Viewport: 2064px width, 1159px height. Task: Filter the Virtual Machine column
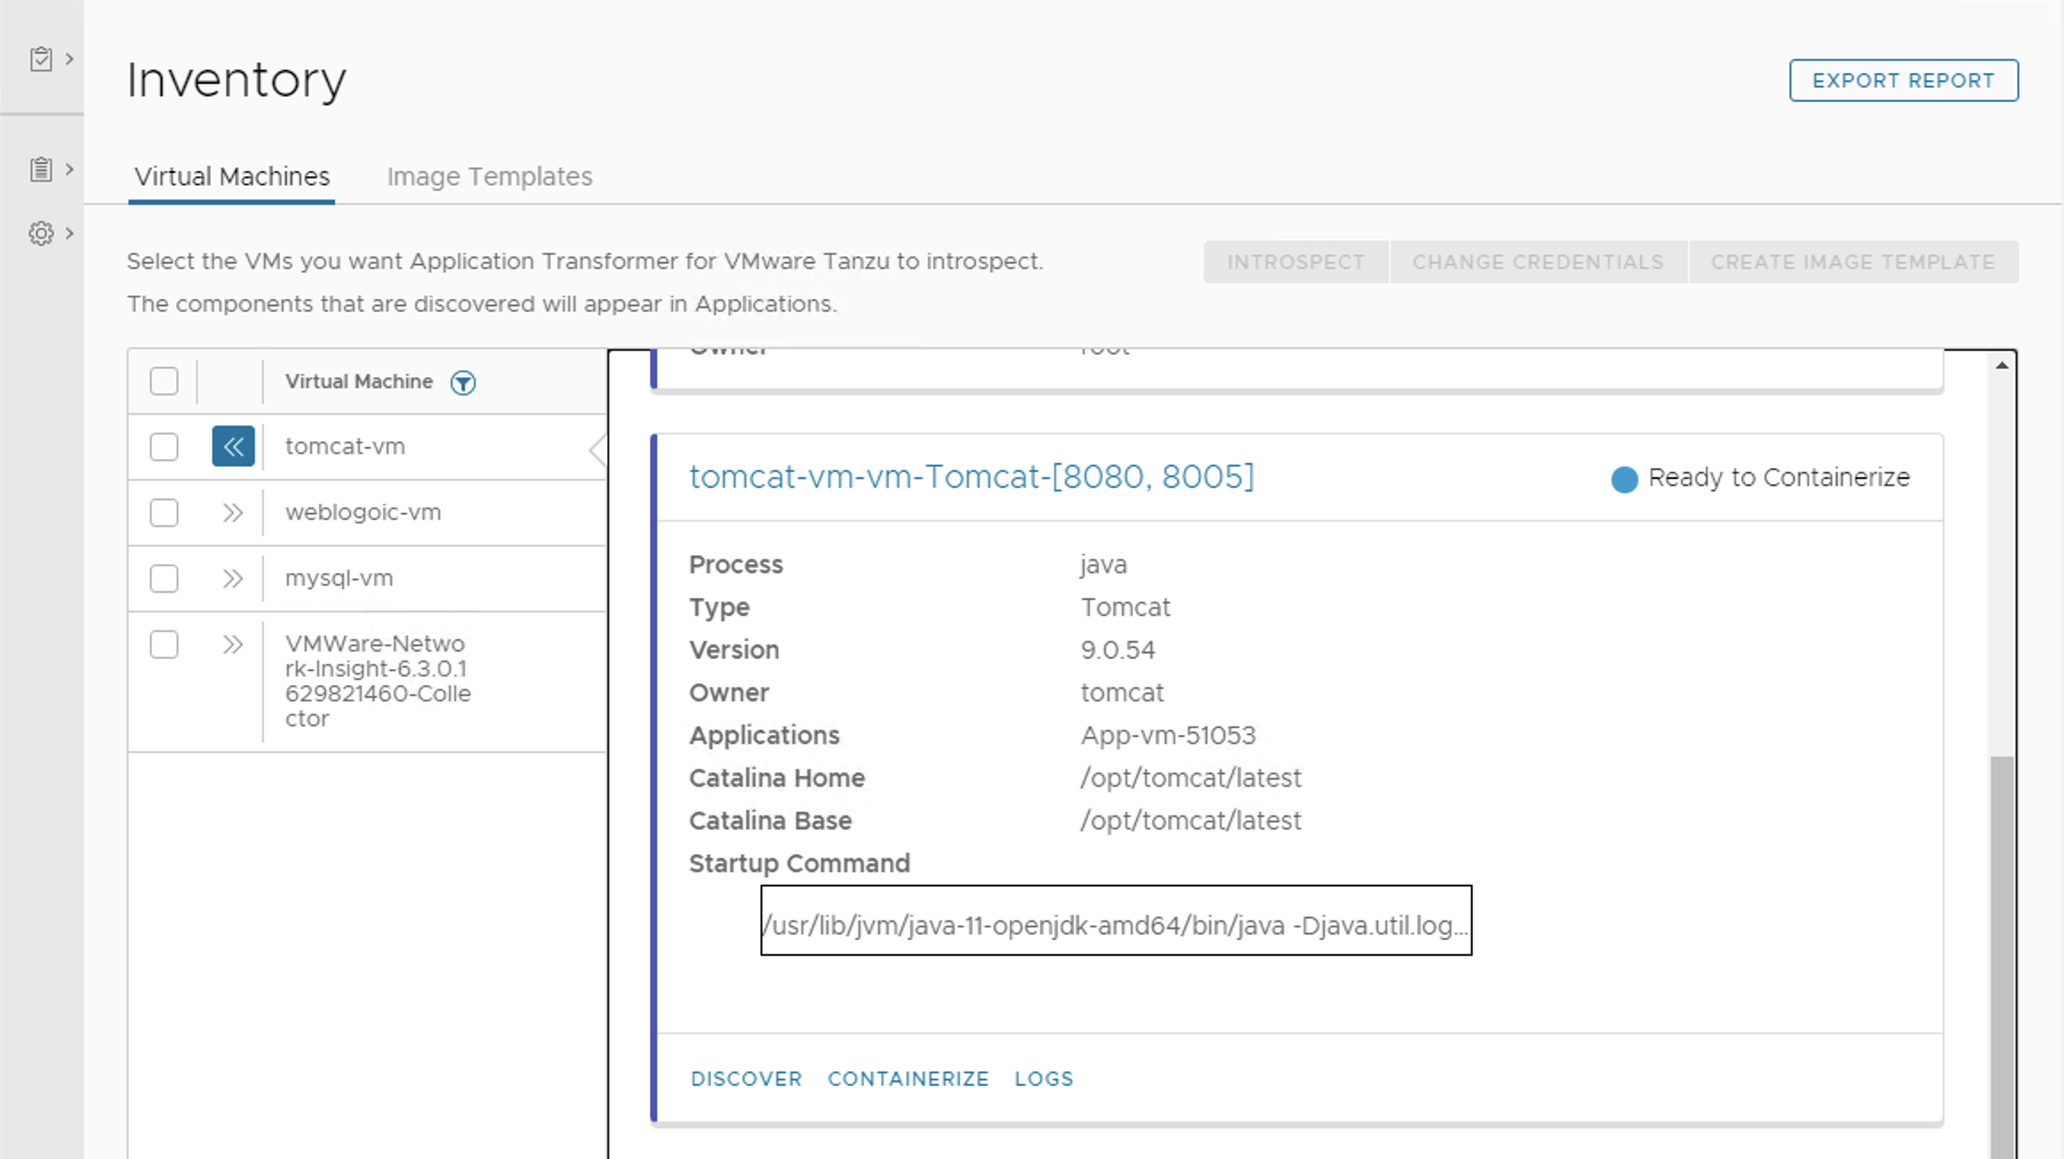[x=463, y=383]
